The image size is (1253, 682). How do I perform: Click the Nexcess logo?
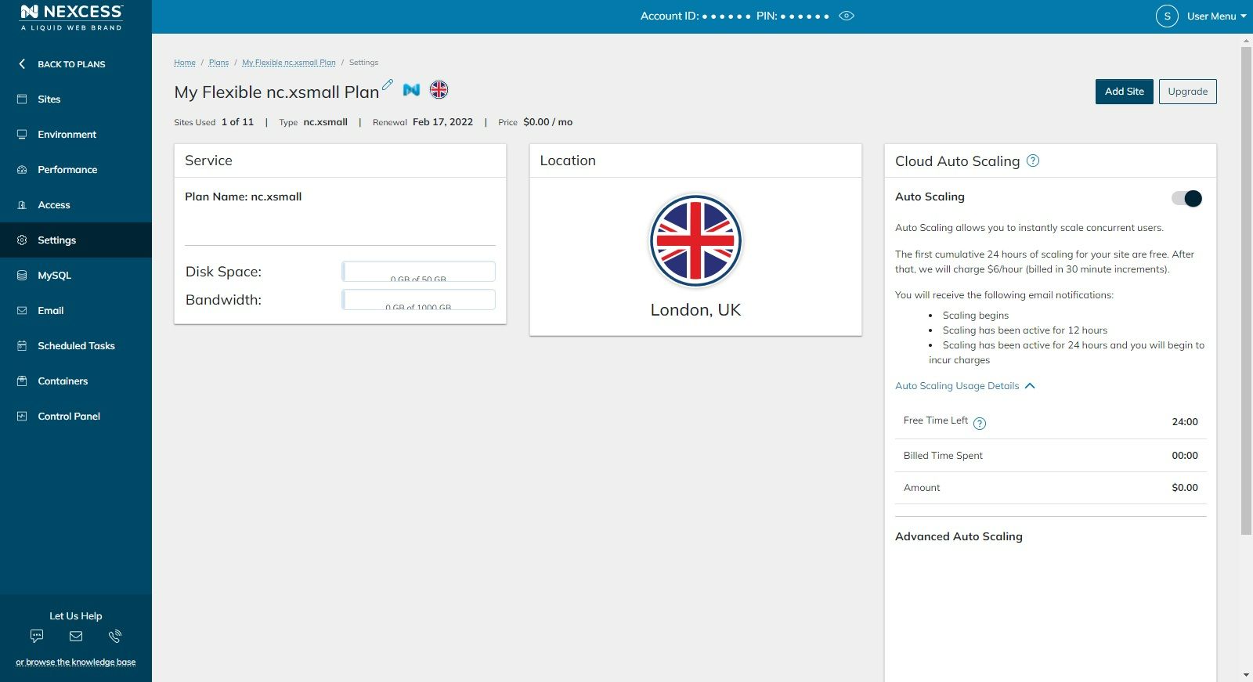point(71,16)
